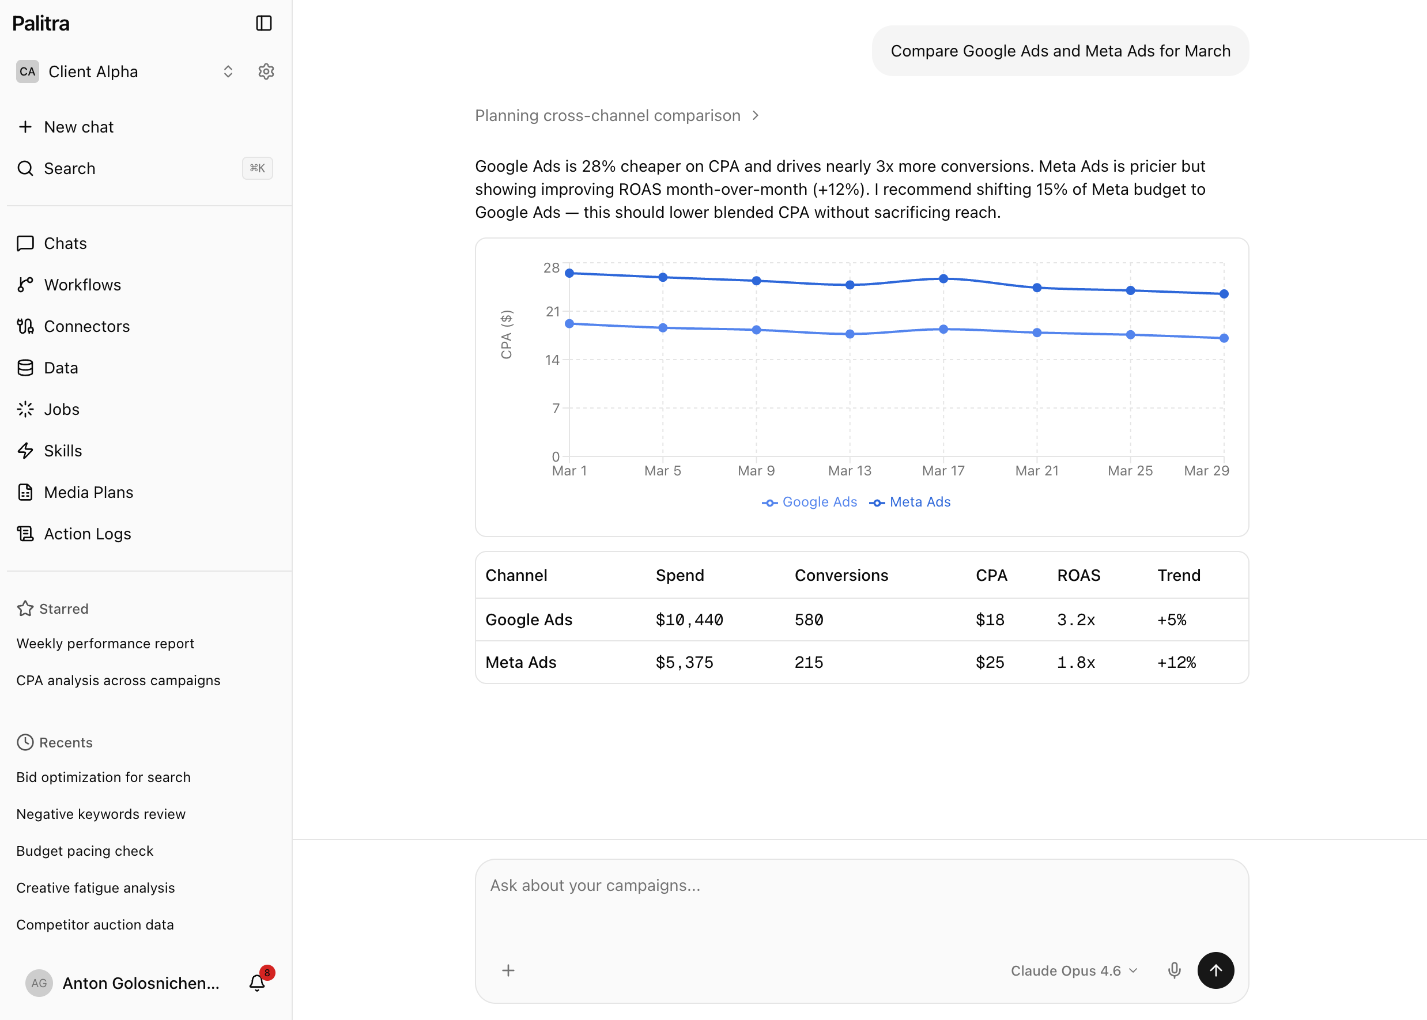Click the Mar 1 Meta Ads data point

[569, 273]
